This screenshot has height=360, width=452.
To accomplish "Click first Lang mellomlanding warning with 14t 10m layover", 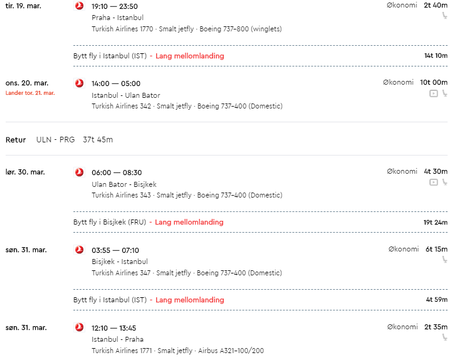I will pos(190,56).
